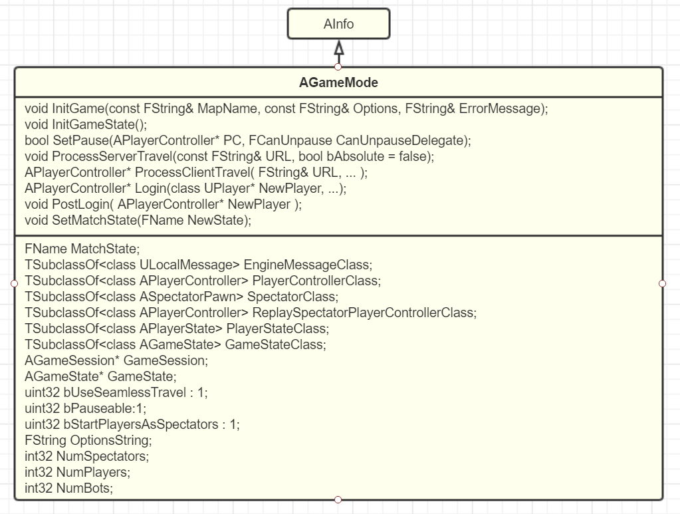The height and width of the screenshot is (514, 680).
Task: Click the left-side connection handle of AGameMode
Action: [x=15, y=283]
